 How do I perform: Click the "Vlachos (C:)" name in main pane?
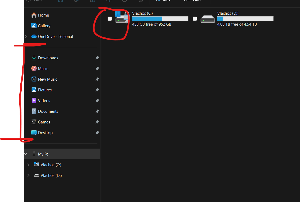click(x=143, y=13)
